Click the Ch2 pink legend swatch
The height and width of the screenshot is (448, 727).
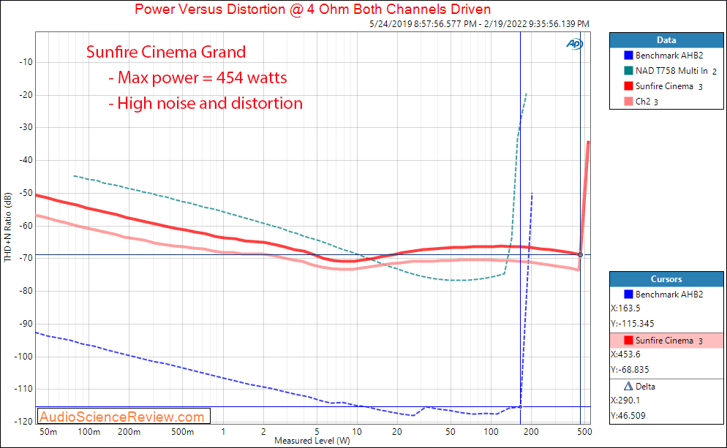(629, 101)
